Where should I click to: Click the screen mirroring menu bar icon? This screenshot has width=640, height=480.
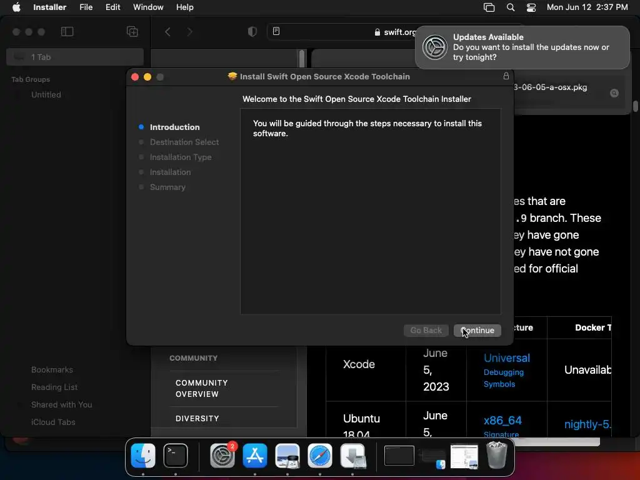[489, 7]
